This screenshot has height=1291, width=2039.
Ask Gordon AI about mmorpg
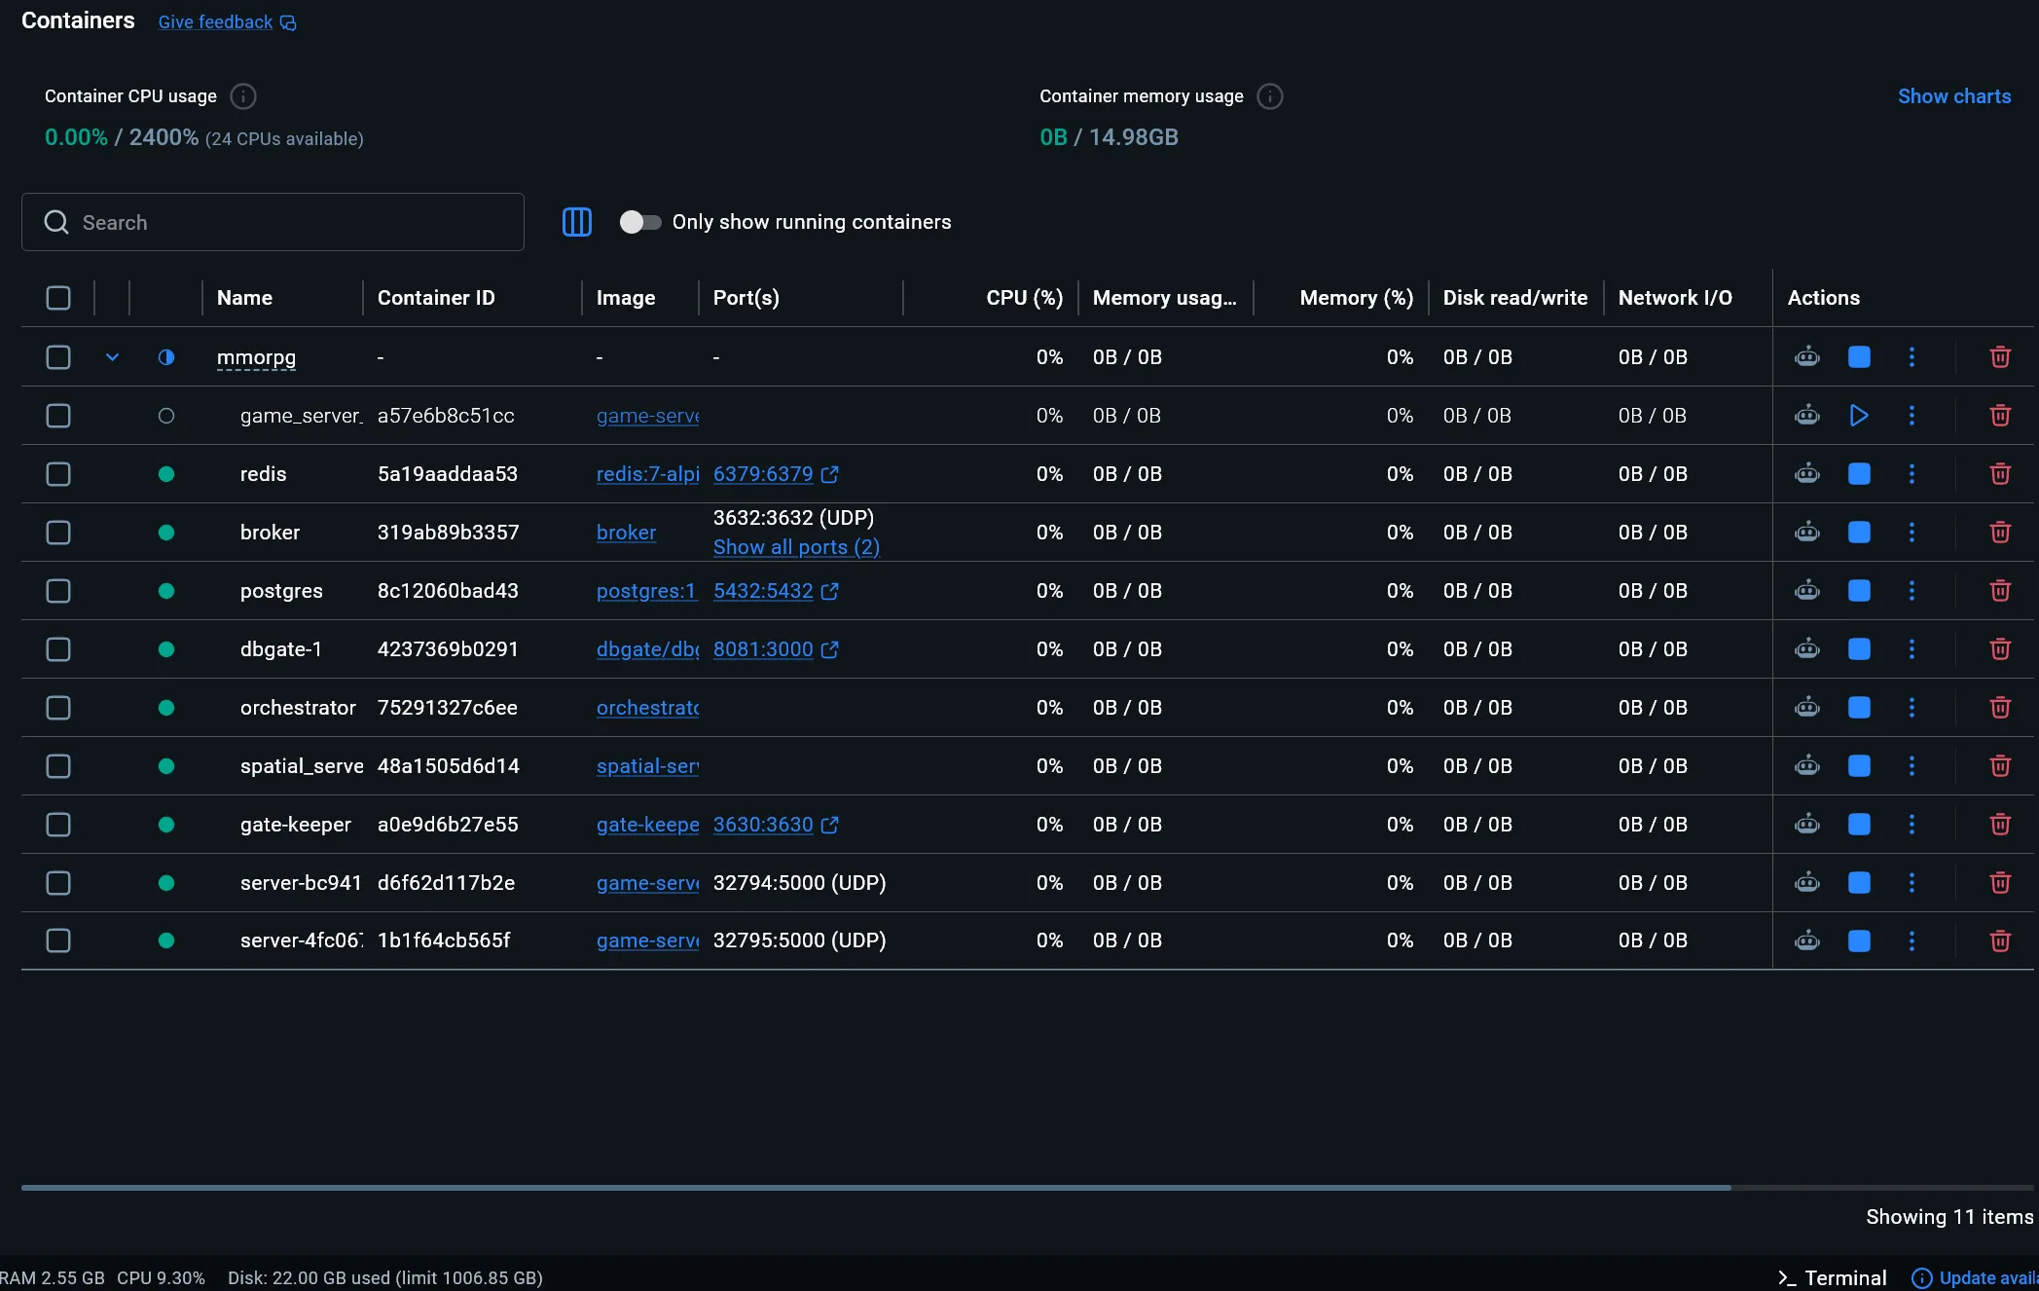click(x=1807, y=357)
